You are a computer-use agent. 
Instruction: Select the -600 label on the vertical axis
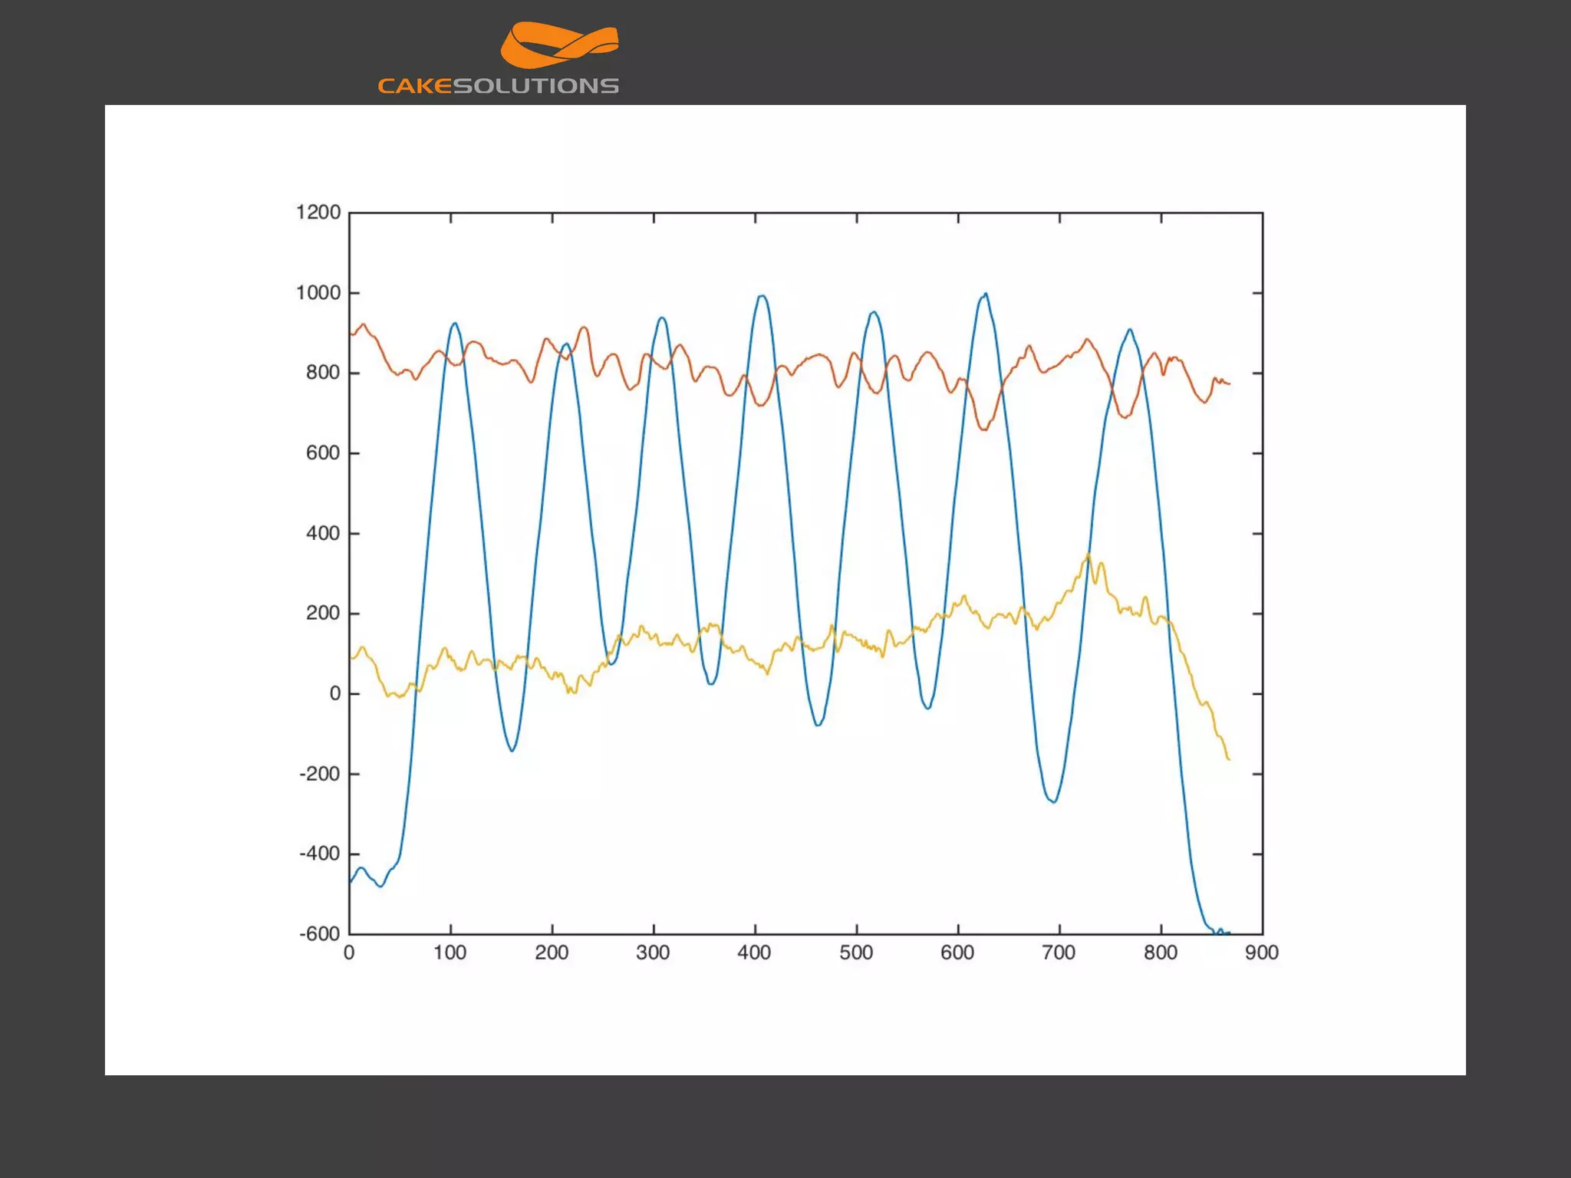(319, 934)
